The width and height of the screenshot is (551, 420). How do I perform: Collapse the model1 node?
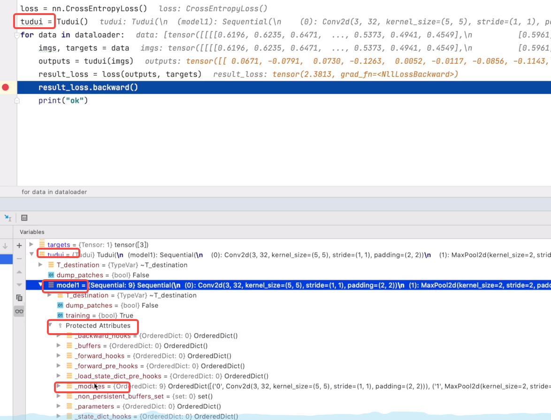[40, 285]
